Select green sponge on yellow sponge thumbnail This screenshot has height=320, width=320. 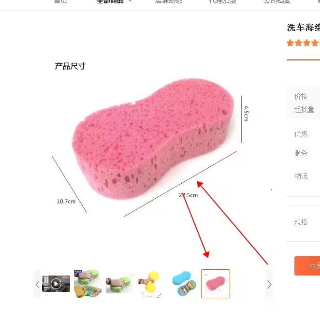pos(88,284)
